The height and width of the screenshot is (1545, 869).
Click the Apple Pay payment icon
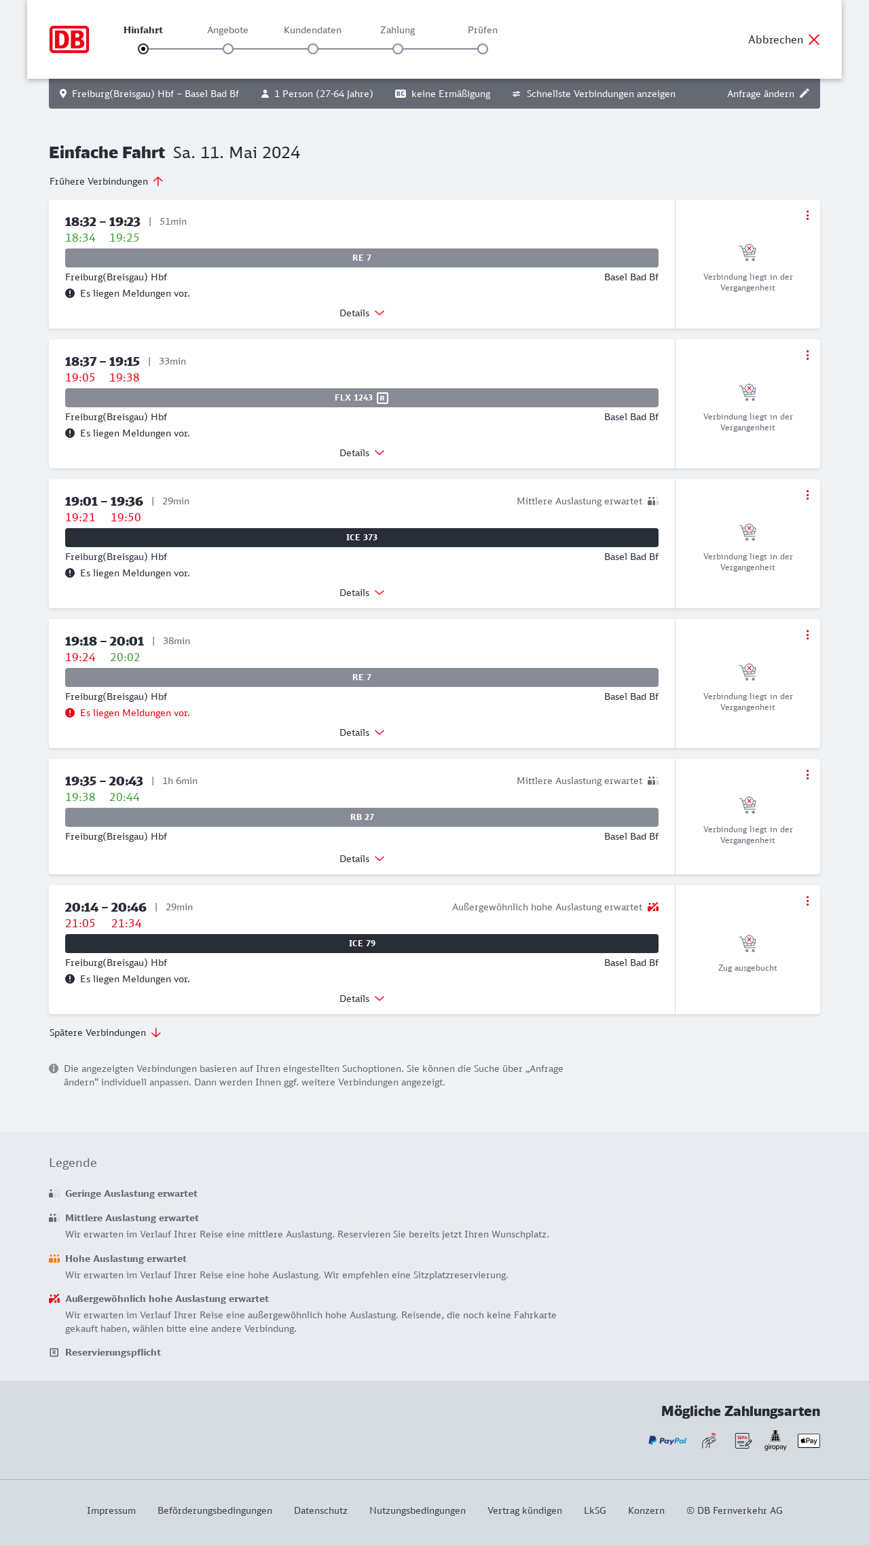(x=809, y=1440)
